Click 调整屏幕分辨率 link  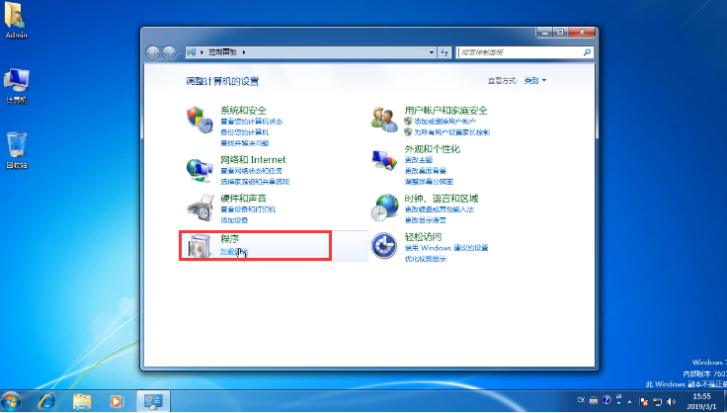pos(429,182)
